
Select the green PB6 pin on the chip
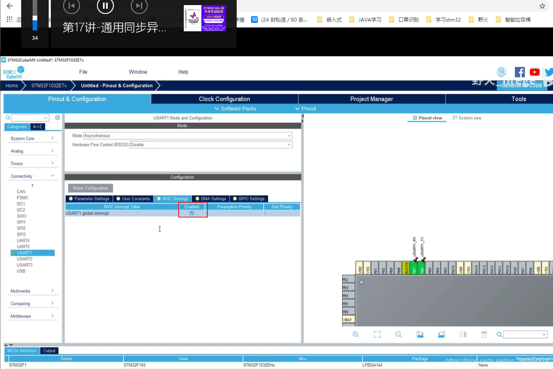coord(422,268)
